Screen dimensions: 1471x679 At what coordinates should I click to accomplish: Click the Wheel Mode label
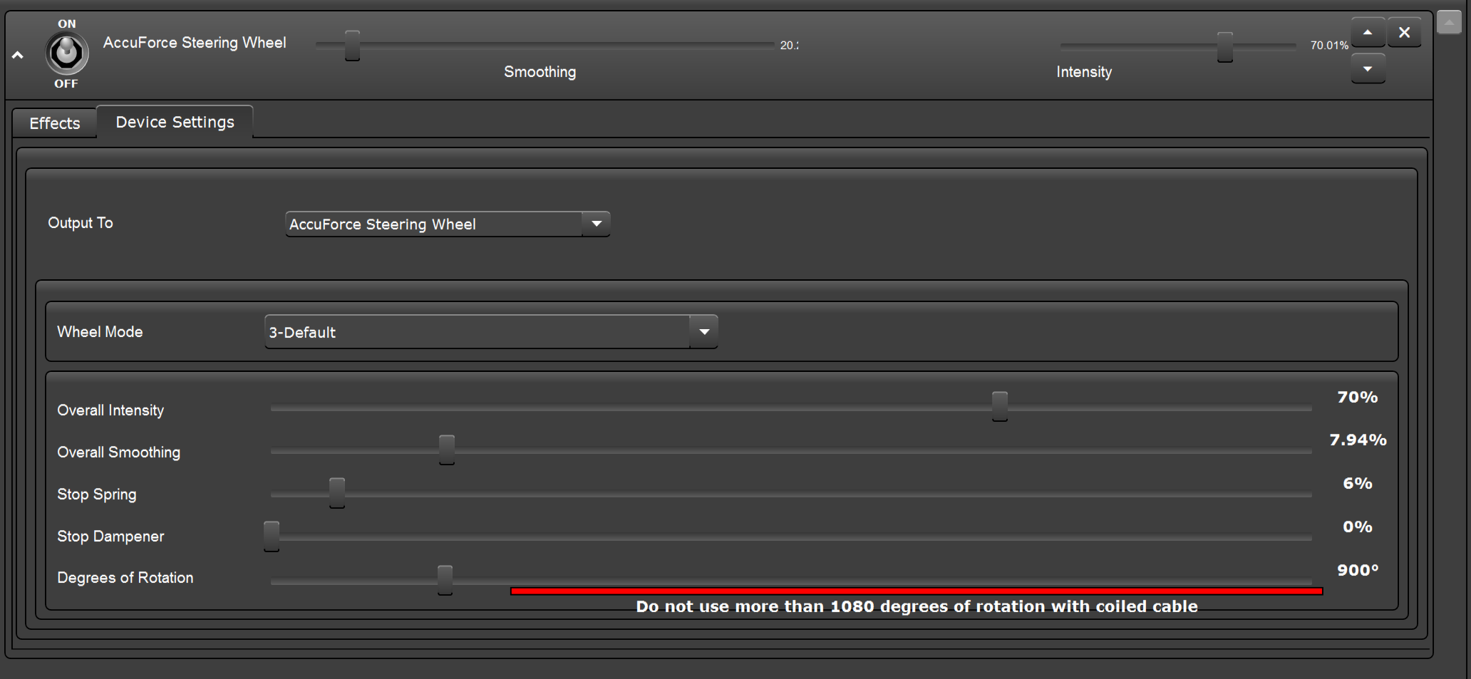[x=100, y=332]
